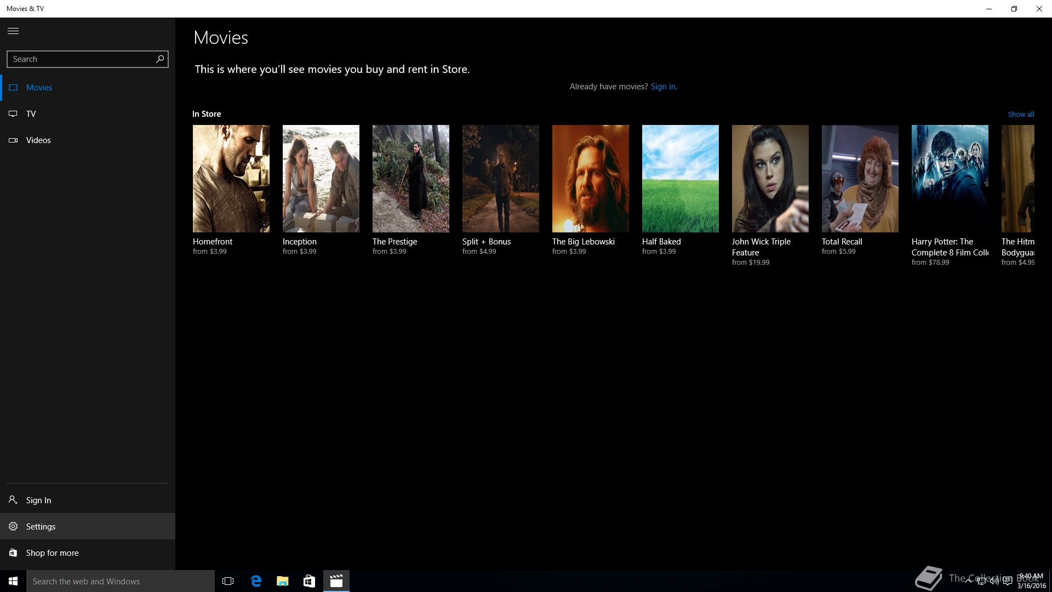The image size is (1052, 592).
Task: Open the Inception movie poster
Action: pos(321,179)
